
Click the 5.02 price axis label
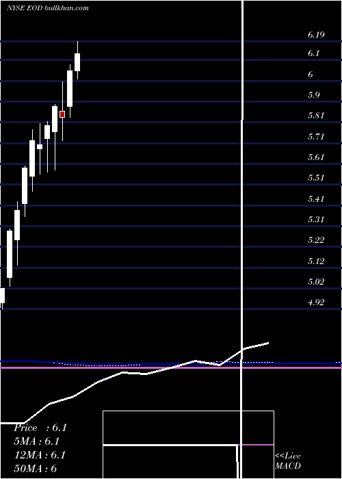pyautogui.click(x=316, y=282)
